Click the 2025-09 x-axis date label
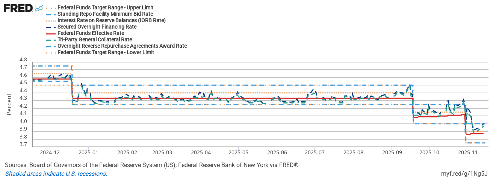The height and width of the screenshot is (178, 496). (x=392, y=153)
